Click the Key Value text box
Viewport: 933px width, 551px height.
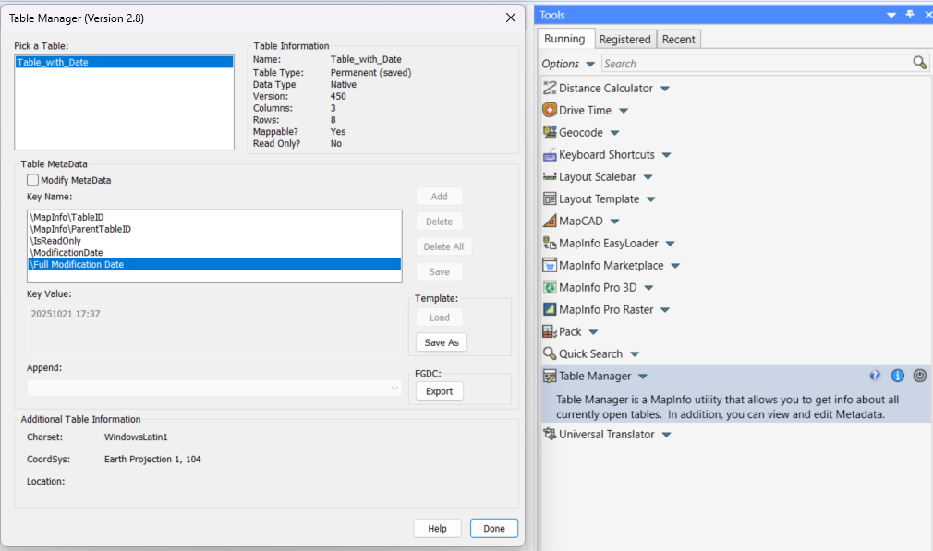click(x=214, y=331)
